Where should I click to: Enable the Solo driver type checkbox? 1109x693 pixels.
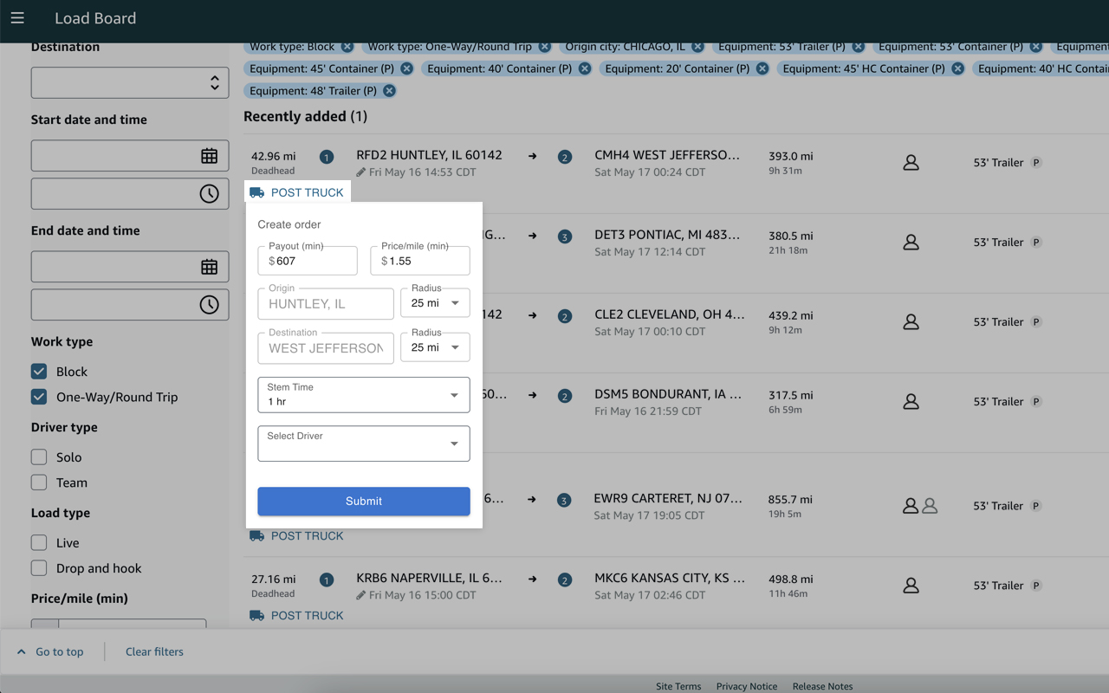click(x=38, y=457)
